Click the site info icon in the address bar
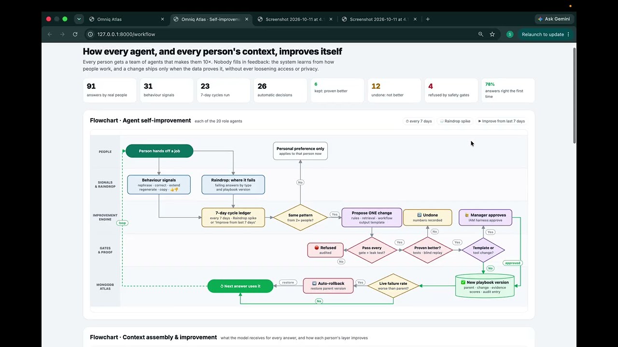The image size is (618, 347). (x=90, y=34)
